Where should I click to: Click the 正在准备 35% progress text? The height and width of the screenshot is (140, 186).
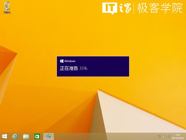pyautogui.click(x=73, y=68)
